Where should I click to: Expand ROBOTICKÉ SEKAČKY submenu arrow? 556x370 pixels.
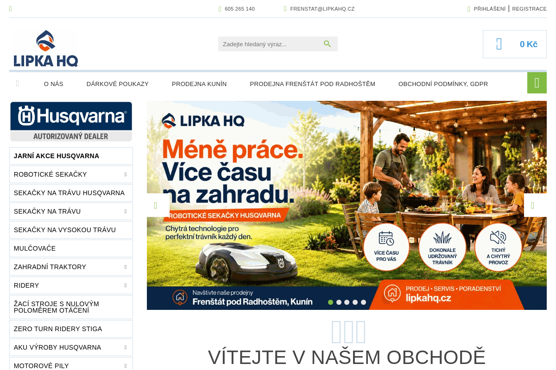(126, 174)
